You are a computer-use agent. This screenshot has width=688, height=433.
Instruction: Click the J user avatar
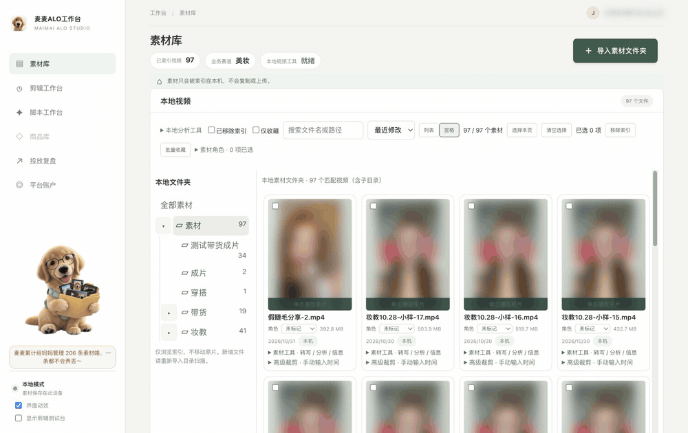tap(593, 12)
